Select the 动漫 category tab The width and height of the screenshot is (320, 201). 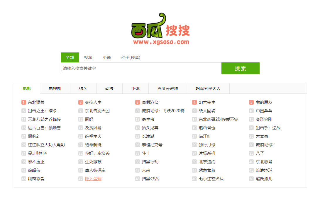[x=109, y=88]
